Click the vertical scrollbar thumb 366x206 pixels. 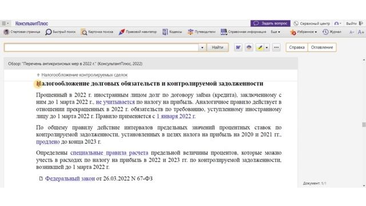[x=364, y=125]
